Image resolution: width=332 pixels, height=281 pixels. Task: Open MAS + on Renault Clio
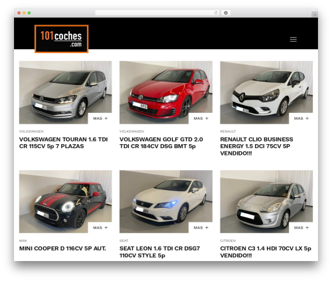(301, 118)
